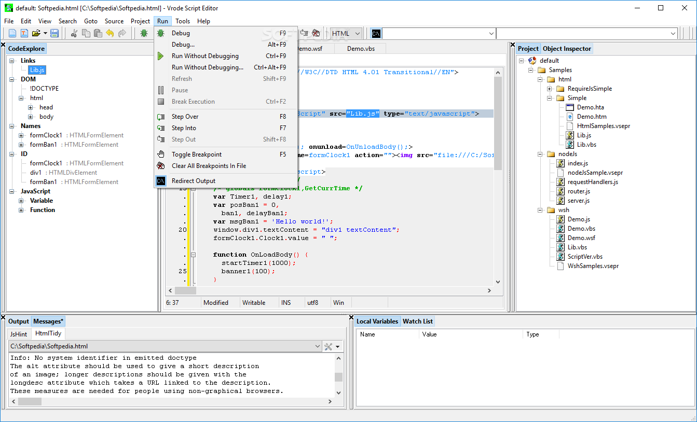
Task: Click the green Debug bug toolbar icon
Action: [x=144, y=33]
